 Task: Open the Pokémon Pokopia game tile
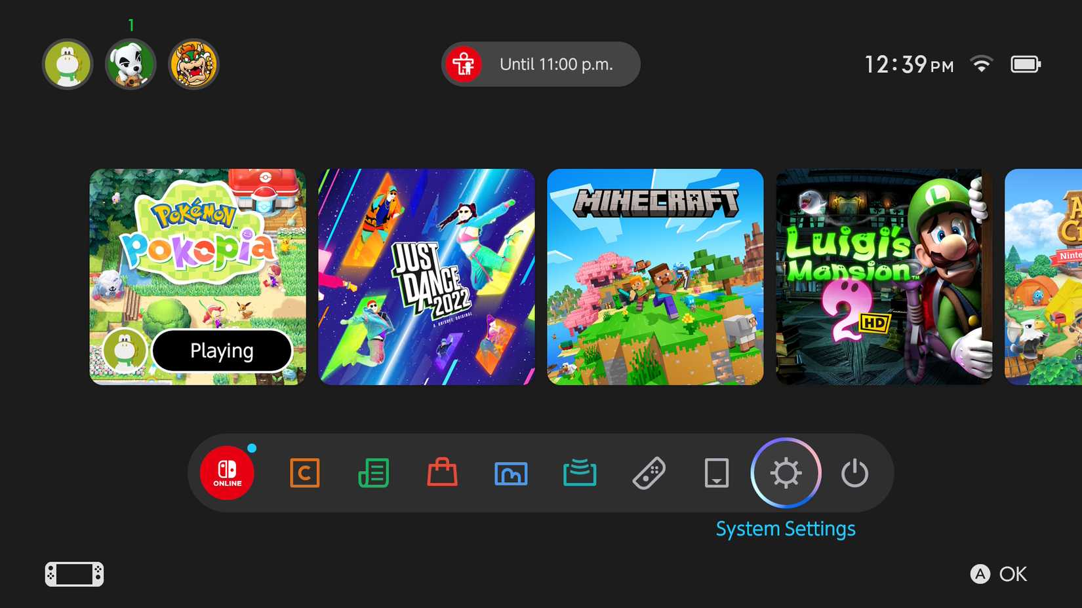click(x=198, y=277)
